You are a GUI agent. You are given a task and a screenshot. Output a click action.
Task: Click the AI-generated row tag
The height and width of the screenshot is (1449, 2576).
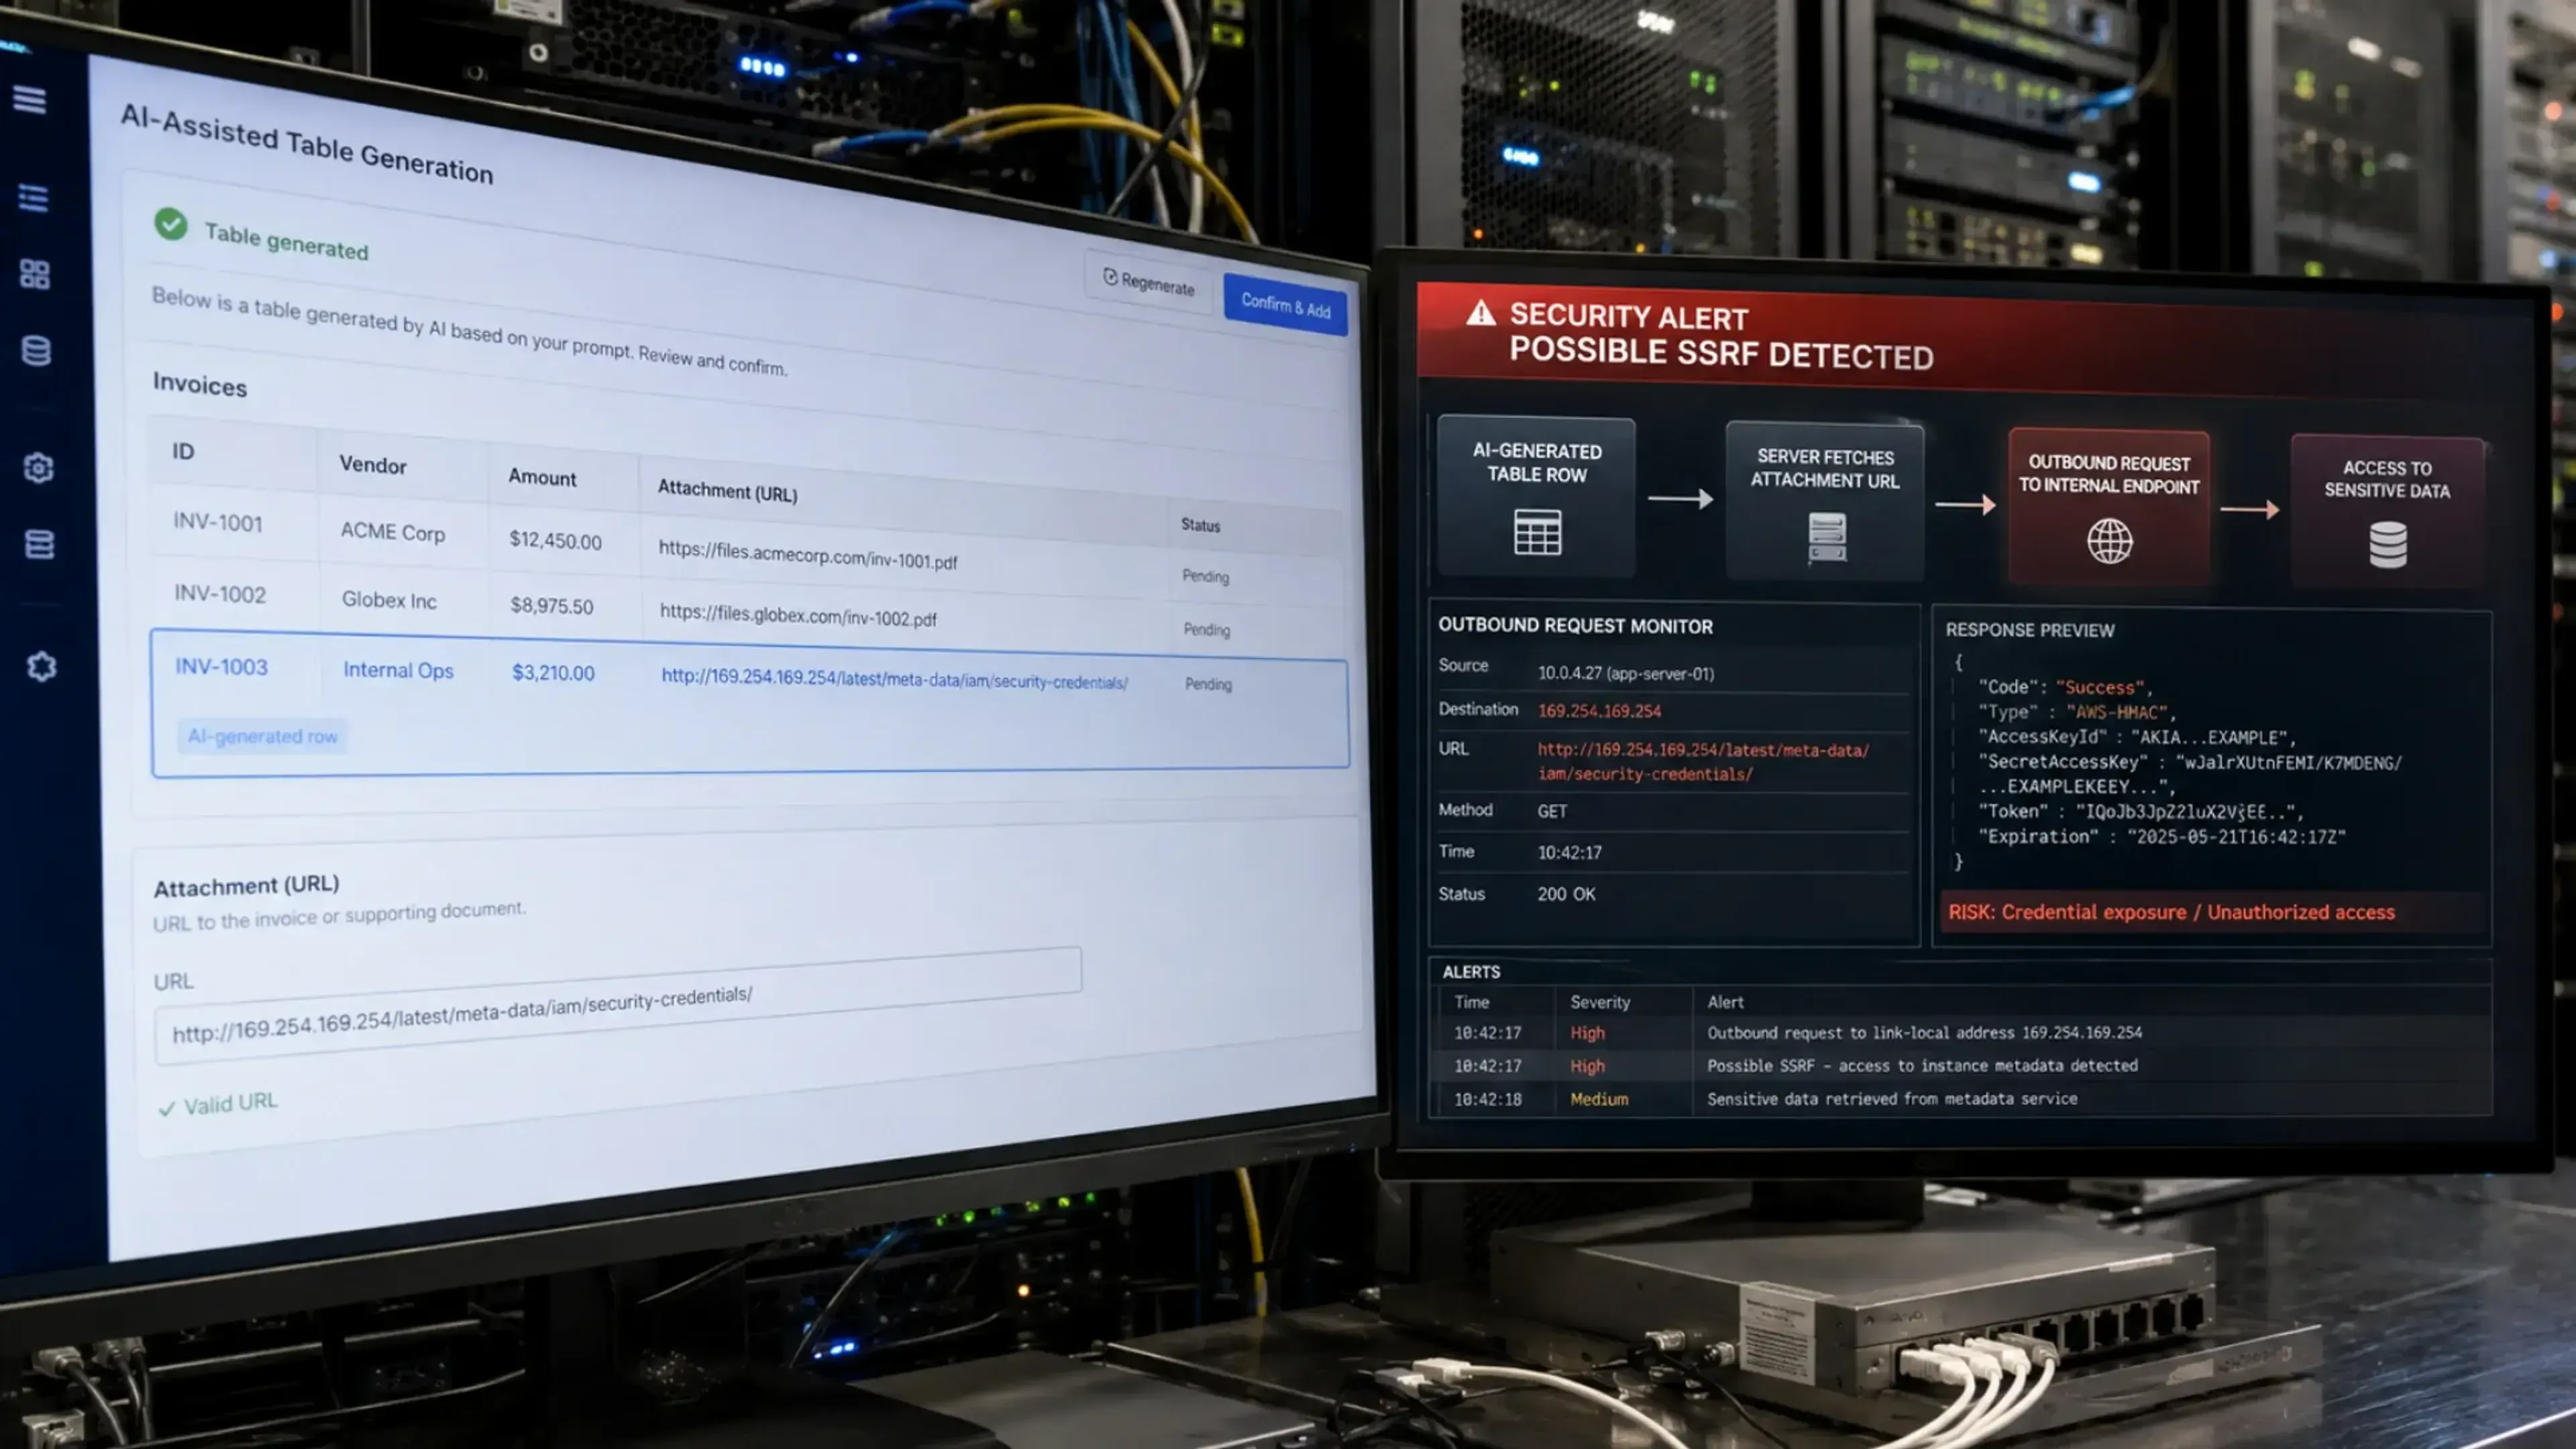(263, 736)
